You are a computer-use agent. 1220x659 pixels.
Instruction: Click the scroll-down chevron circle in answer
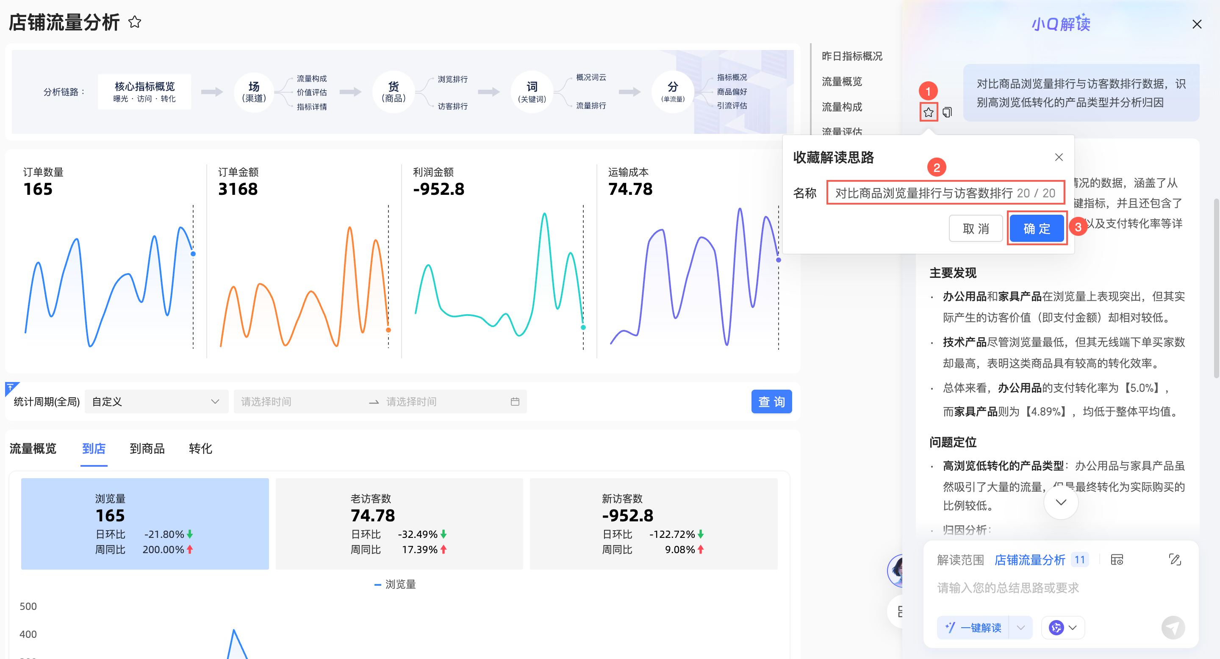click(x=1061, y=502)
